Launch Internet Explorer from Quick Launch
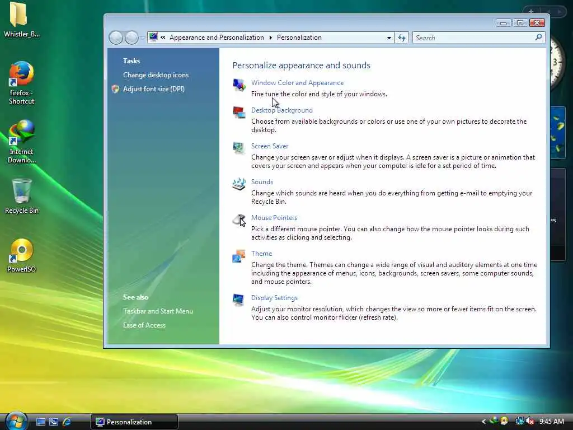The width and height of the screenshot is (573, 430). coord(67,422)
